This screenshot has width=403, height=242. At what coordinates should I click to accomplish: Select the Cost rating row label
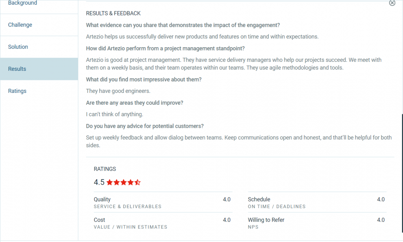[100, 220]
